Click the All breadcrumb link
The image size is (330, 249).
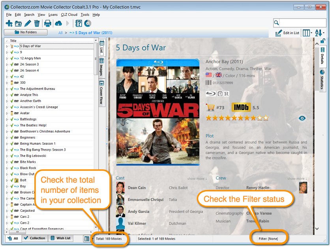60,33
